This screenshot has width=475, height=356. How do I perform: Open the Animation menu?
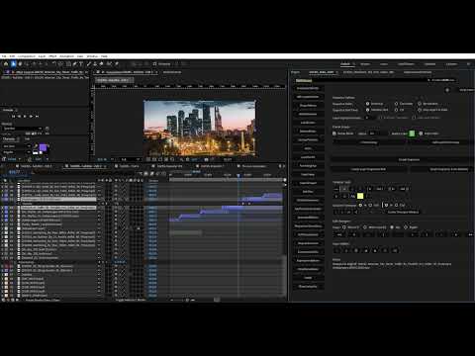coord(66,56)
